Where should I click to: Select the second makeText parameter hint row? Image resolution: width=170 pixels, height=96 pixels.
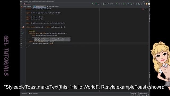[52, 40]
